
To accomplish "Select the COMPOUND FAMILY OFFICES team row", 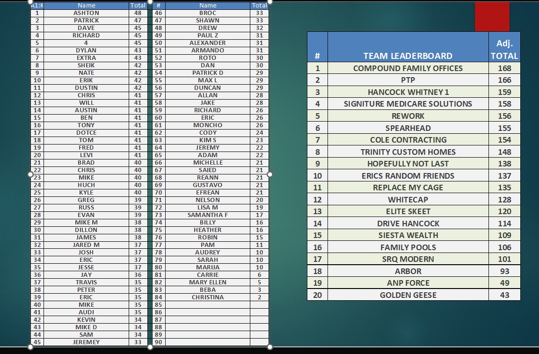I will (x=408, y=68).
